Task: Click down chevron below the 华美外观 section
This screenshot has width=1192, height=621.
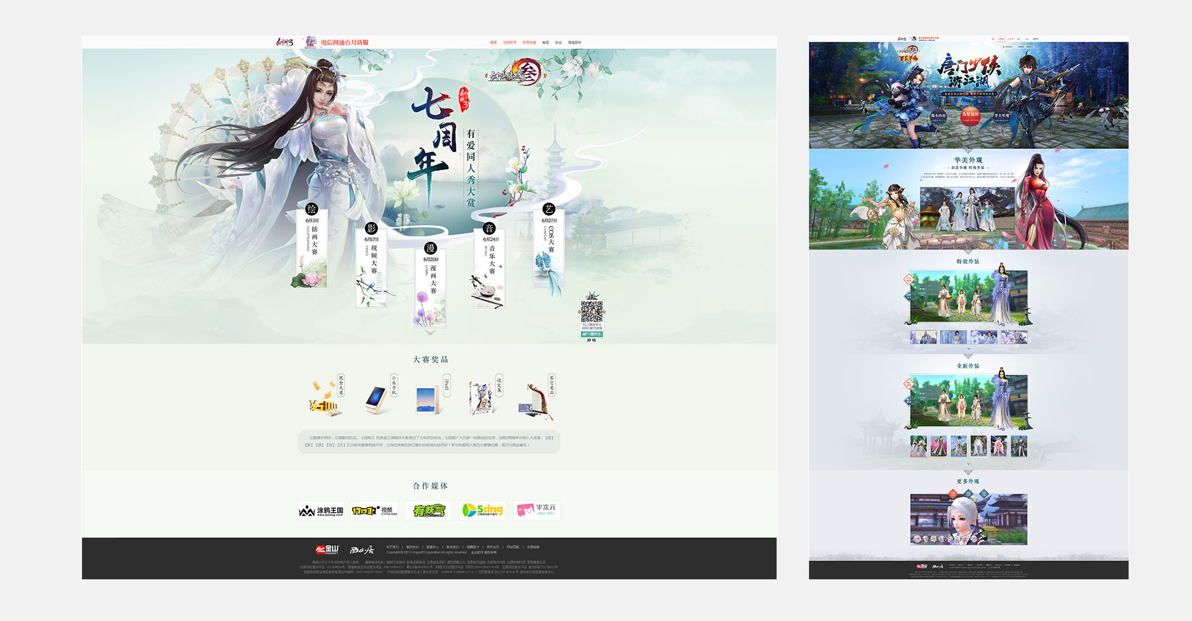Action: (x=968, y=252)
